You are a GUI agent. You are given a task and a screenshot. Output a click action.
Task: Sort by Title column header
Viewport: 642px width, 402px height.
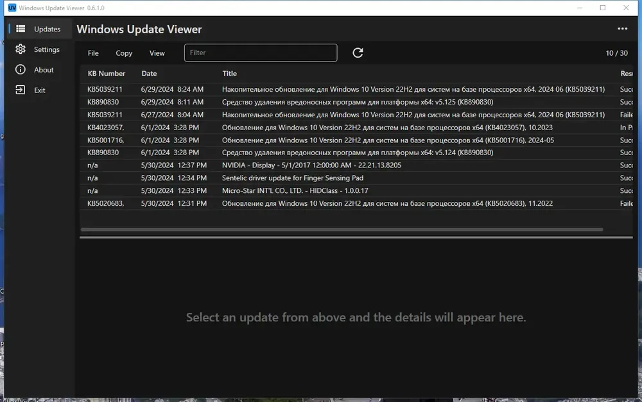pyautogui.click(x=229, y=74)
